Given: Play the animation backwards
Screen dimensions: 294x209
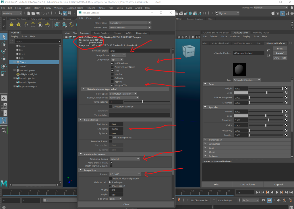Looking at the screenshot, I should 272,192.
